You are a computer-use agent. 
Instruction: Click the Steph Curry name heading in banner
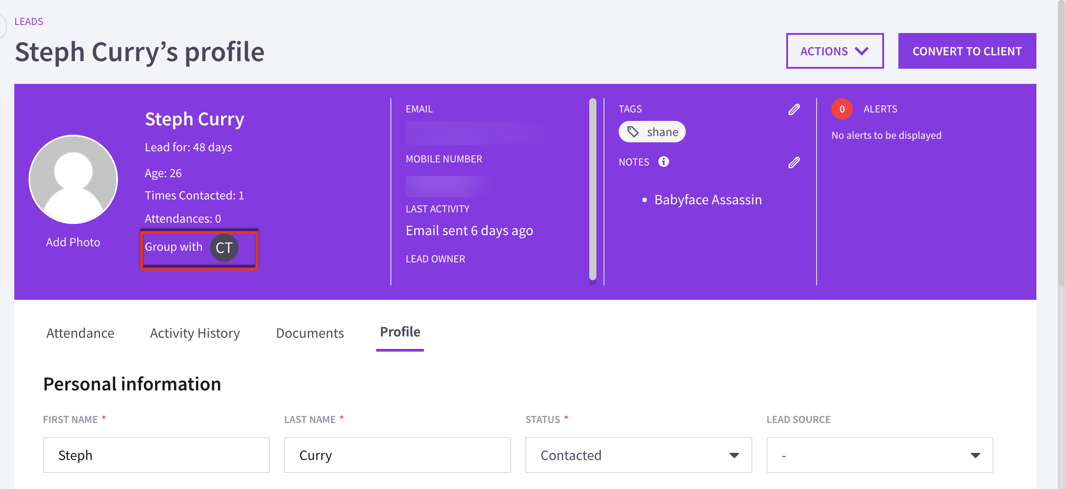coord(194,119)
